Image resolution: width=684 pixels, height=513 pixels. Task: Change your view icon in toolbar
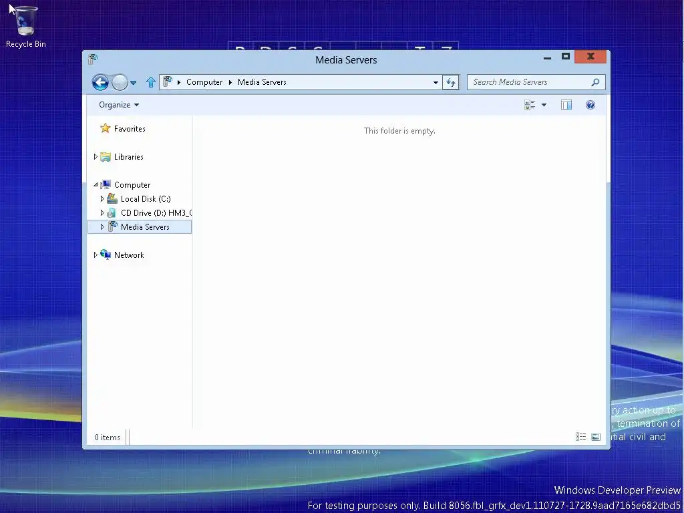(530, 105)
